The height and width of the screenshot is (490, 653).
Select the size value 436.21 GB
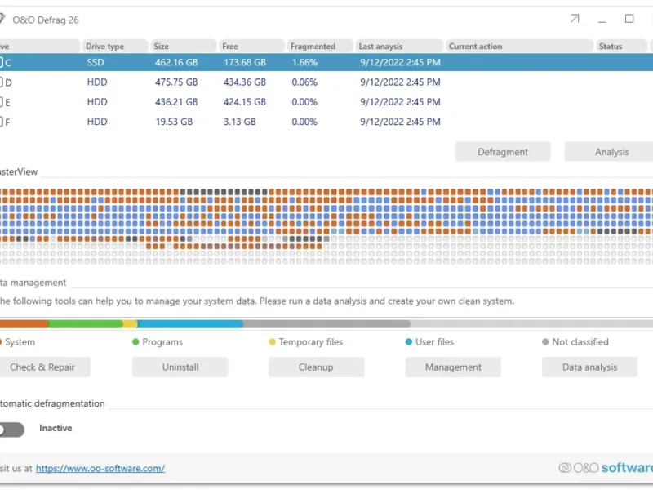[x=176, y=102]
